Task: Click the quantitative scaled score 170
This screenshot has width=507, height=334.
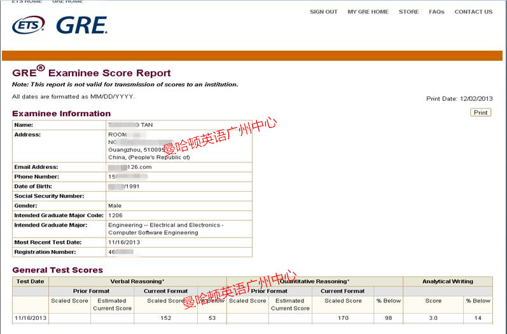Action: click(x=342, y=317)
